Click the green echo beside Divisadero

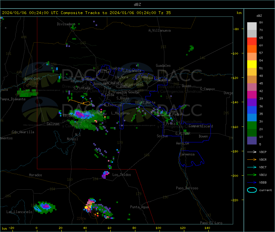pos(73,27)
